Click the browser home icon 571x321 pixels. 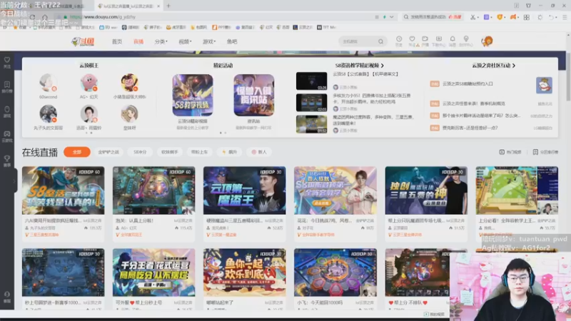click(x=45, y=17)
